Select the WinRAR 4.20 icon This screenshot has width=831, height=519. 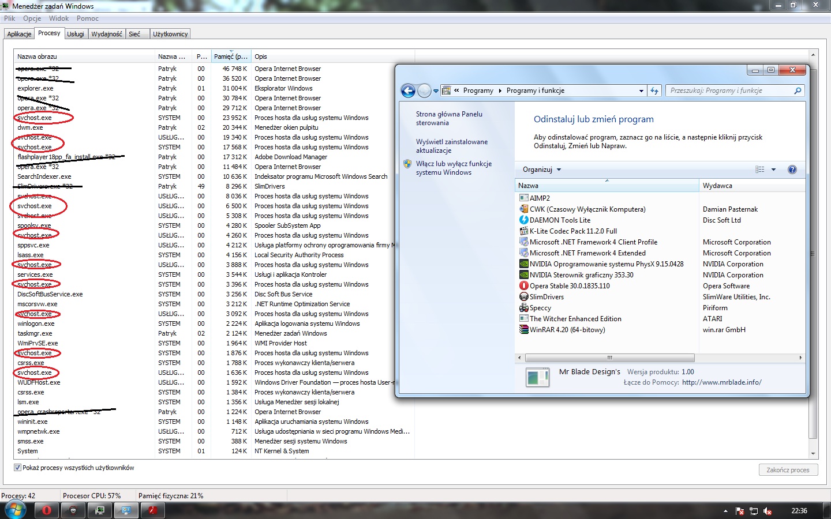[x=524, y=329]
